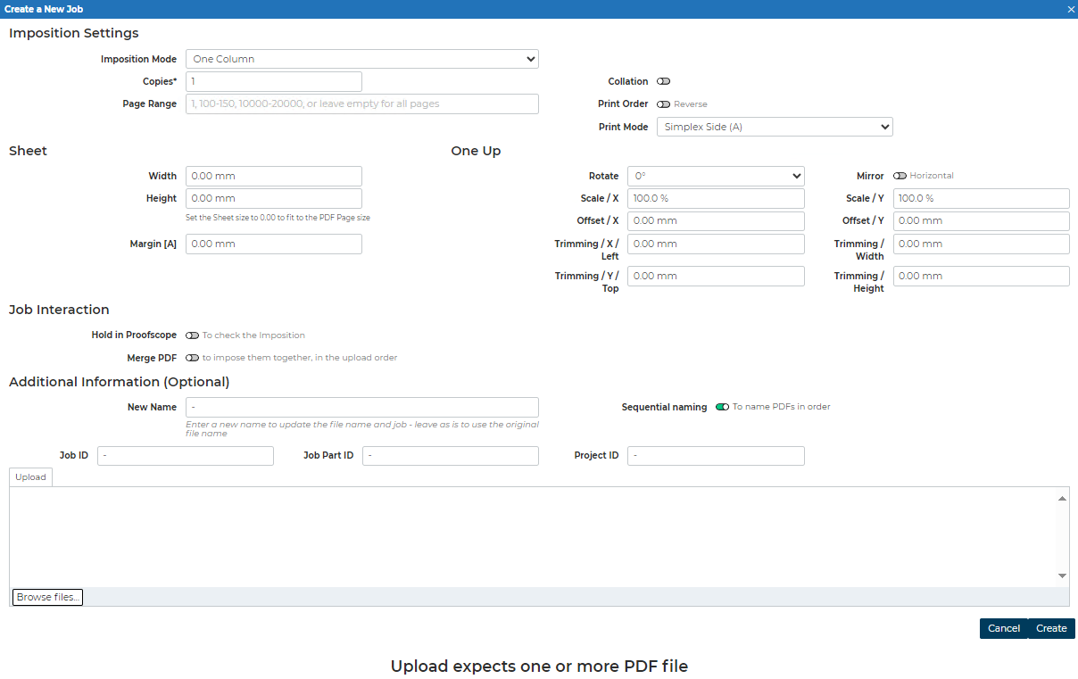Click the Sheet Width input field

(x=273, y=176)
